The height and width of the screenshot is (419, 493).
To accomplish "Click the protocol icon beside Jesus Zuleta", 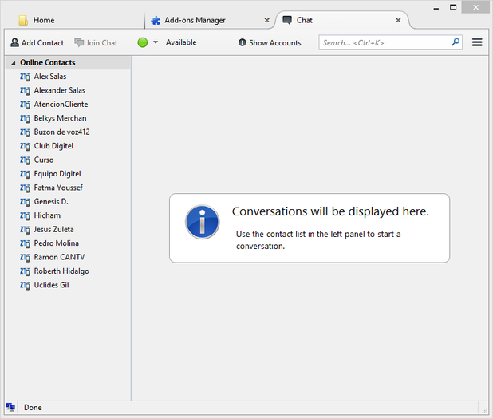I will (25, 230).
